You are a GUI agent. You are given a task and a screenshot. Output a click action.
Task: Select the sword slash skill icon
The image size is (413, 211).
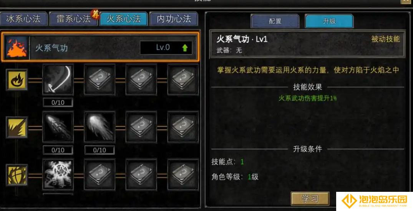click(x=58, y=79)
